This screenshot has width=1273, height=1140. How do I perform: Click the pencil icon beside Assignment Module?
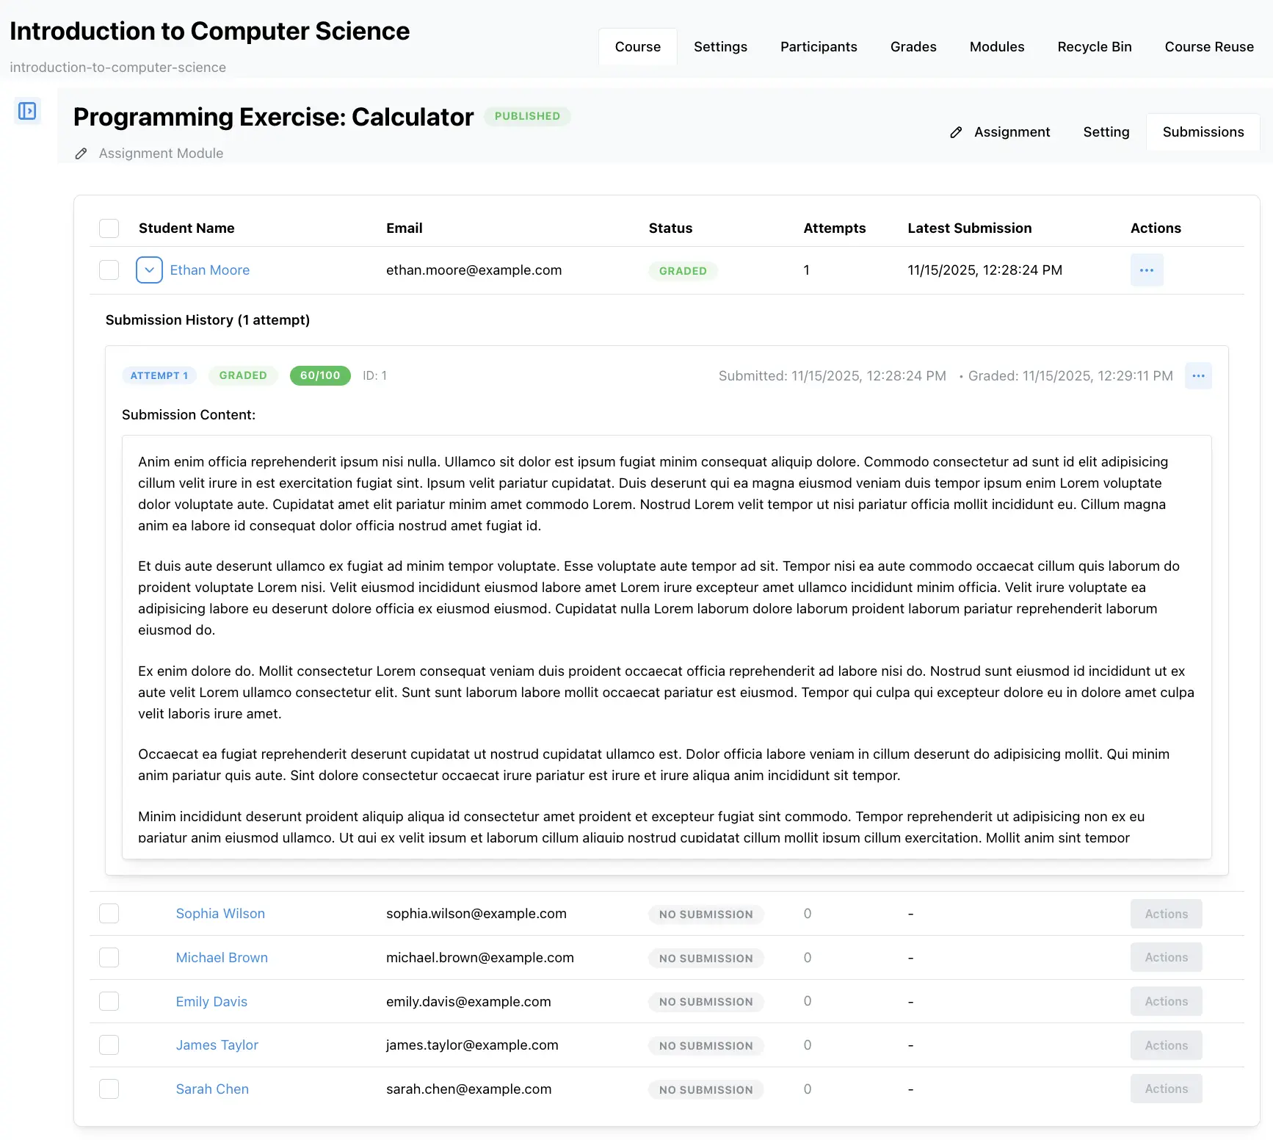coord(81,154)
